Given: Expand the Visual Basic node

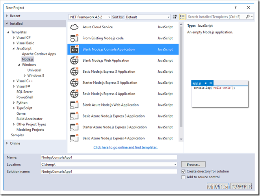Looking at the screenshot, I should point(14,43).
